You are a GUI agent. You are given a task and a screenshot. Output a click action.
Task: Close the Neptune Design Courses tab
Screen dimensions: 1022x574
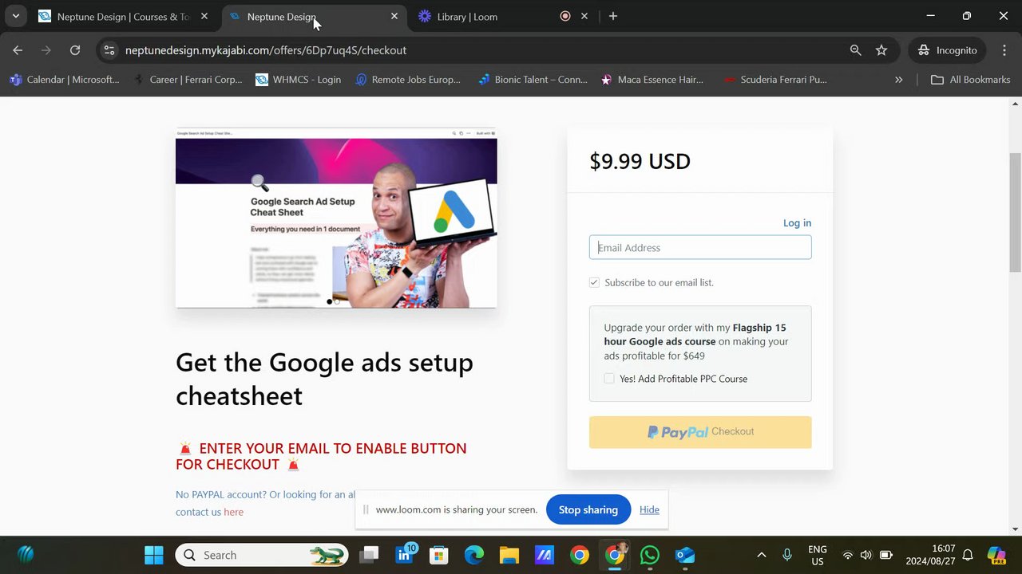204,16
